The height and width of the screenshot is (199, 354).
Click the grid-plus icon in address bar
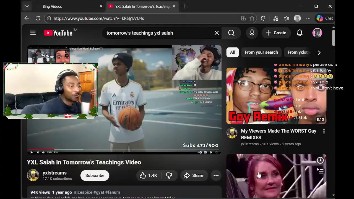(243, 18)
